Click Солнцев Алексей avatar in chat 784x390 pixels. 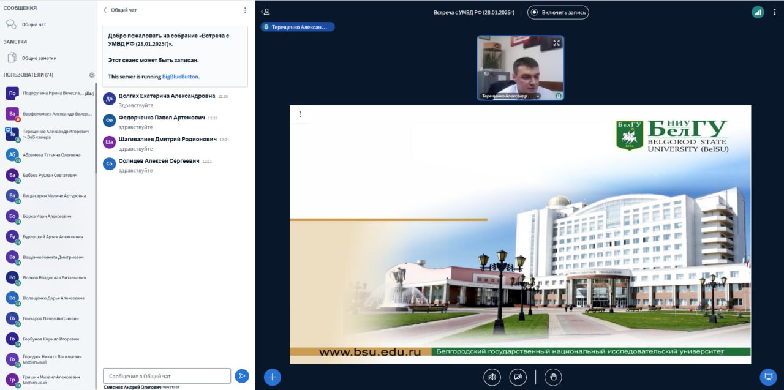pos(109,163)
